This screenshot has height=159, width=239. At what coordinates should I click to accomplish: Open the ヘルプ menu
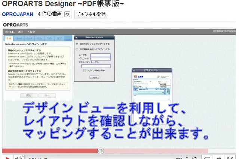31,32
